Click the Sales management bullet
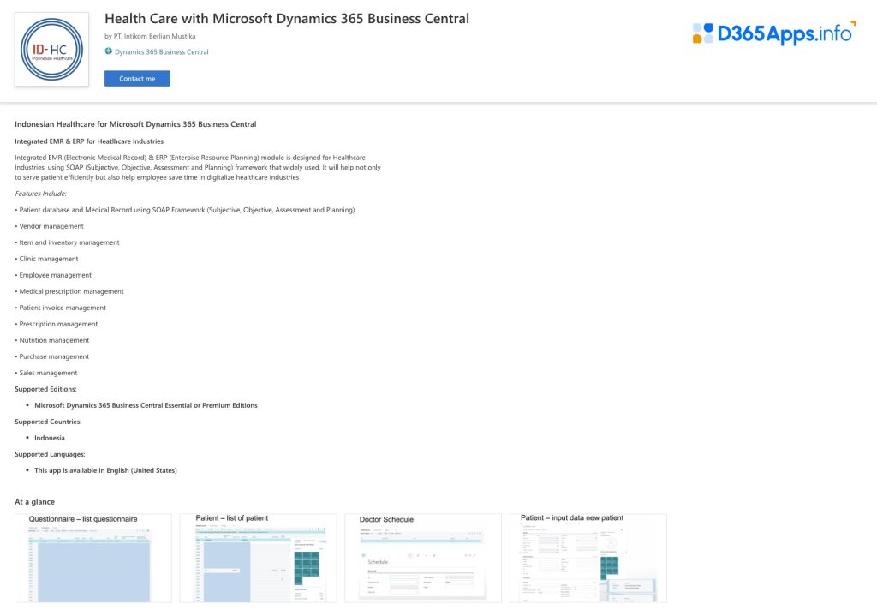877x610 pixels. pyautogui.click(x=46, y=373)
